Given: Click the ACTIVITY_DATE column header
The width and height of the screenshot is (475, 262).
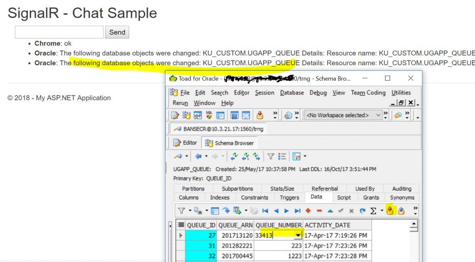Looking at the screenshot, I should click(x=337, y=225).
